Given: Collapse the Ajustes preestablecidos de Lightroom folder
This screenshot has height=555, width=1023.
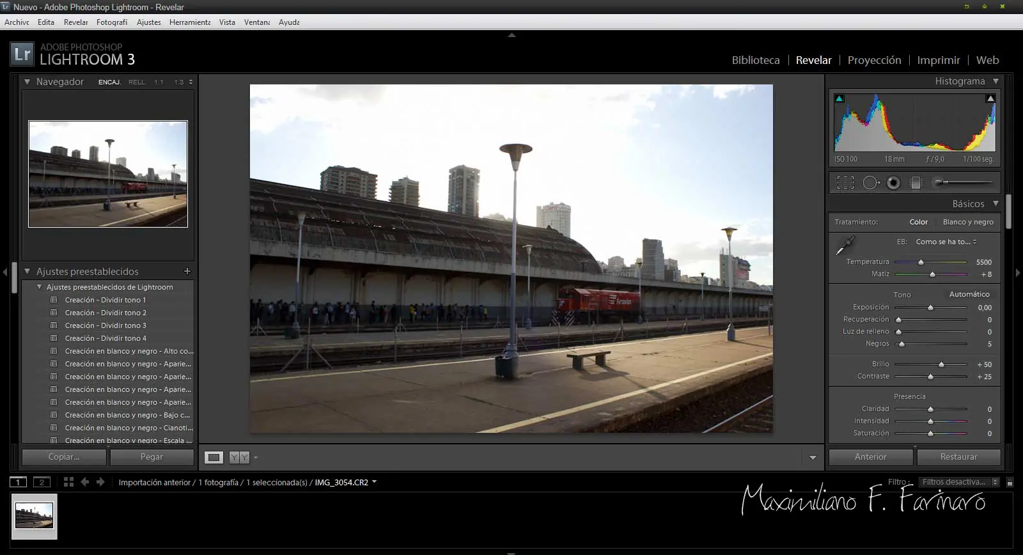Looking at the screenshot, I should coord(40,287).
